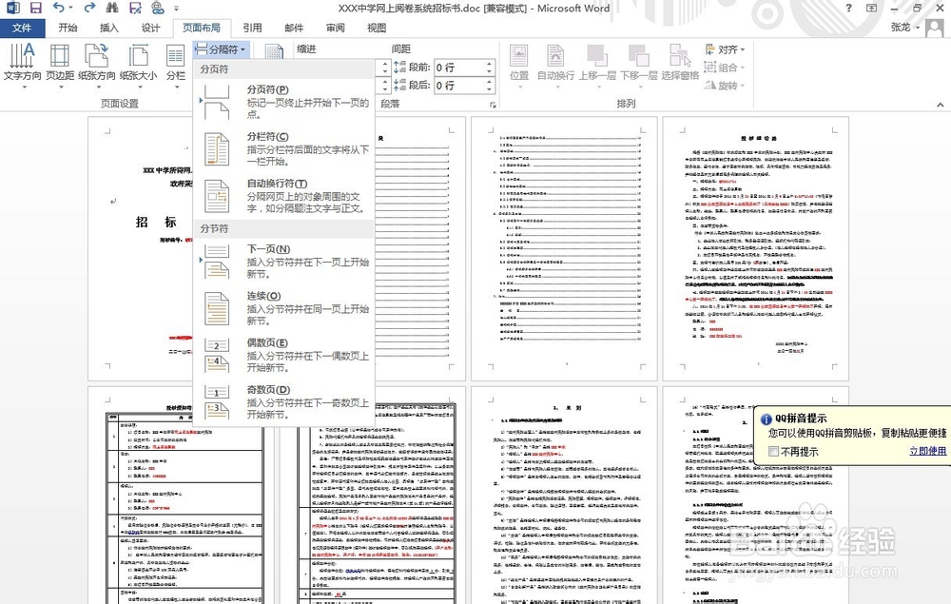Click the 立即使用 link in notification
This screenshot has height=604, width=951.
[927, 450]
